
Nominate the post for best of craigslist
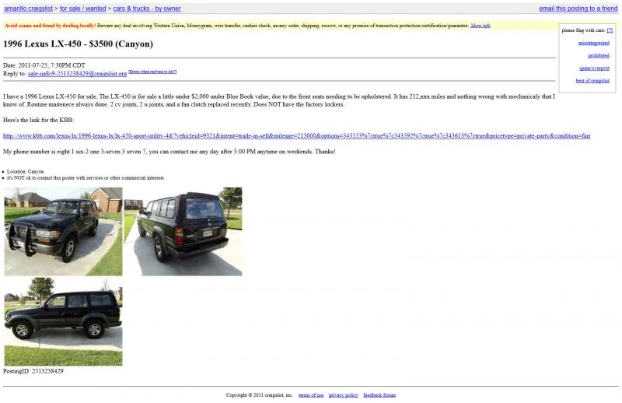click(x=592, y=80)
